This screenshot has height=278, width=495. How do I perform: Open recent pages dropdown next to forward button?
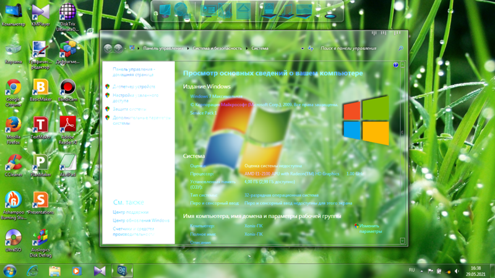click(126, 49)
